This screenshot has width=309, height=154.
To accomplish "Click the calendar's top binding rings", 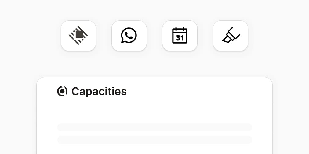I will (180, 29).
